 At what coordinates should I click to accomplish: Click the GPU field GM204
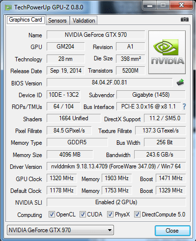(65, 47)
